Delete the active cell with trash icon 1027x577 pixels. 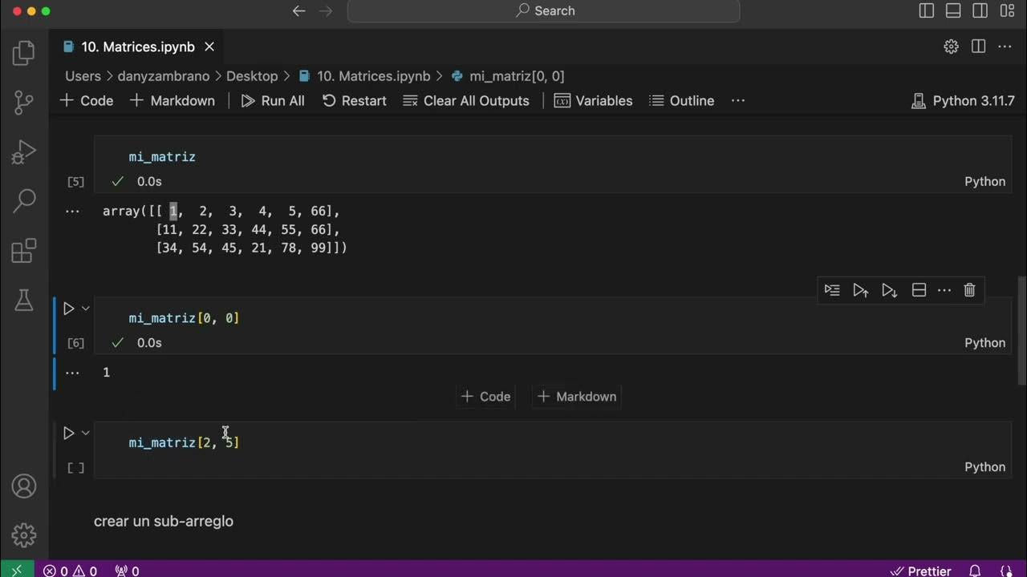coord(969,290)
